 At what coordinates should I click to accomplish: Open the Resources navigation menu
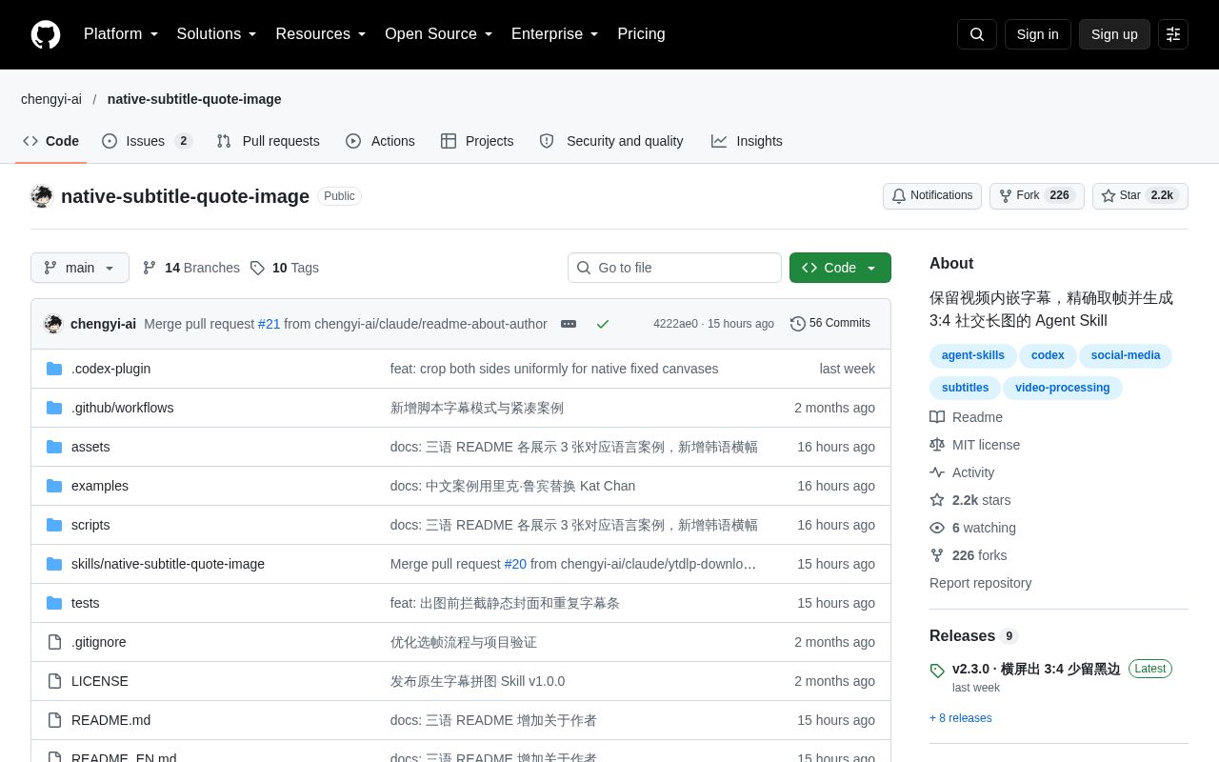coord(321,34)
